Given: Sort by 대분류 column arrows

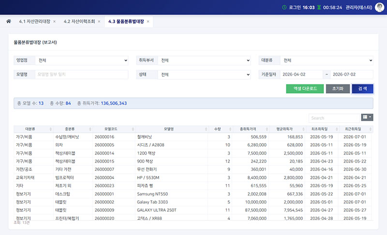Looking at the screenshot, I should tap(51, 129).
